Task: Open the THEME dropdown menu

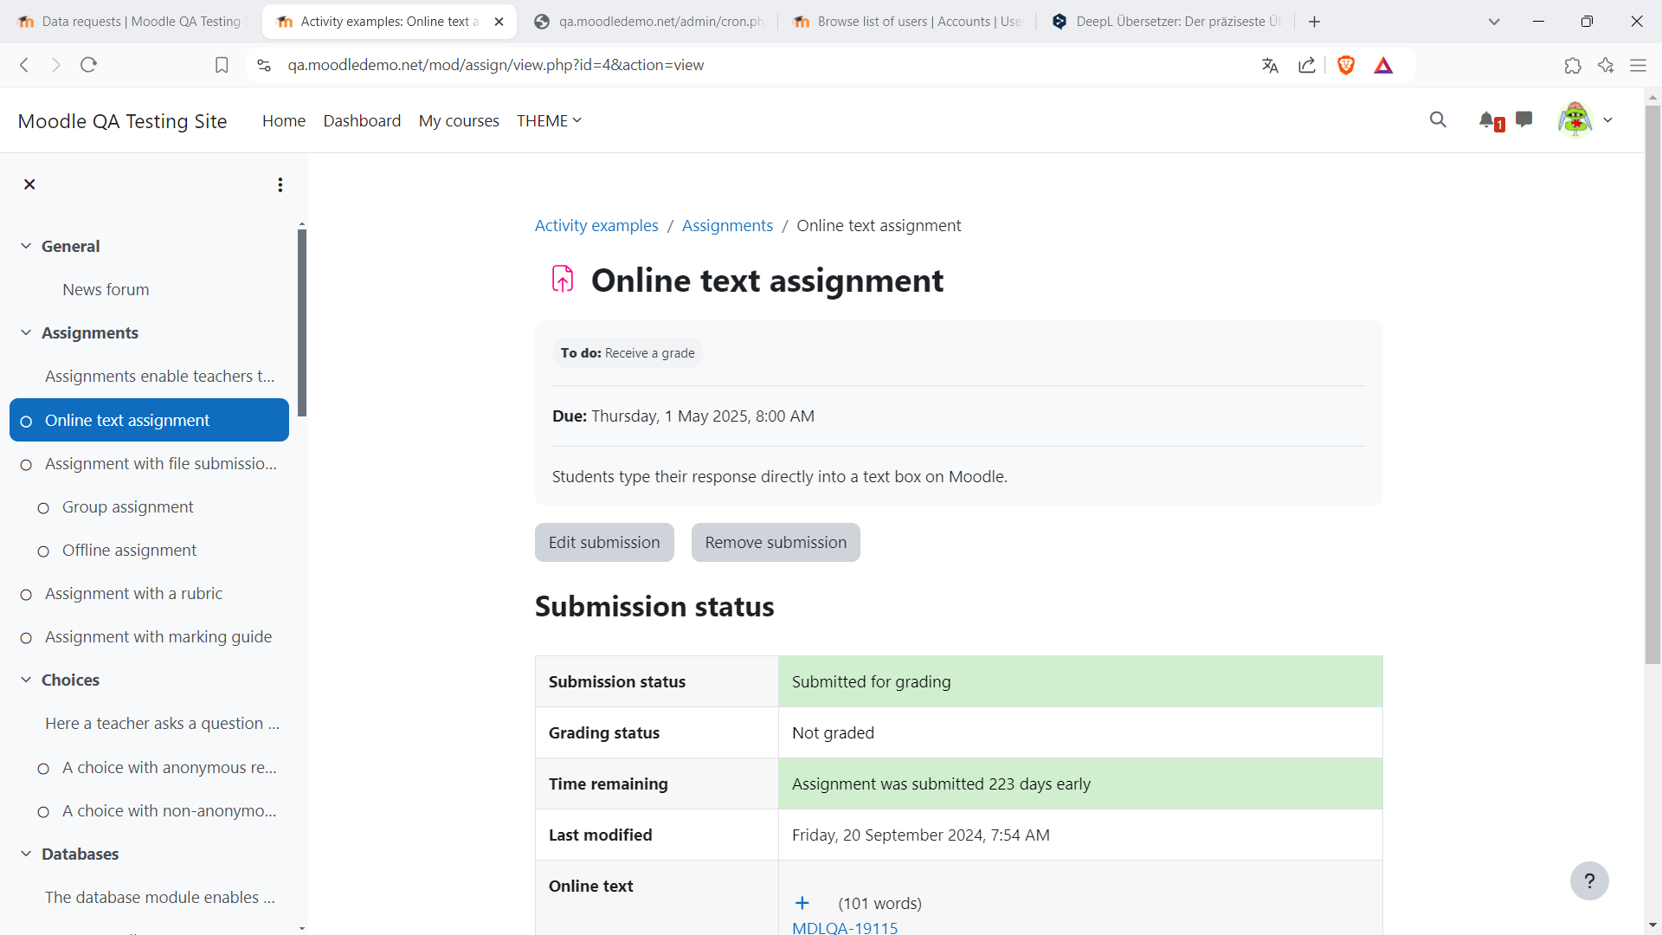Action: 549,120
